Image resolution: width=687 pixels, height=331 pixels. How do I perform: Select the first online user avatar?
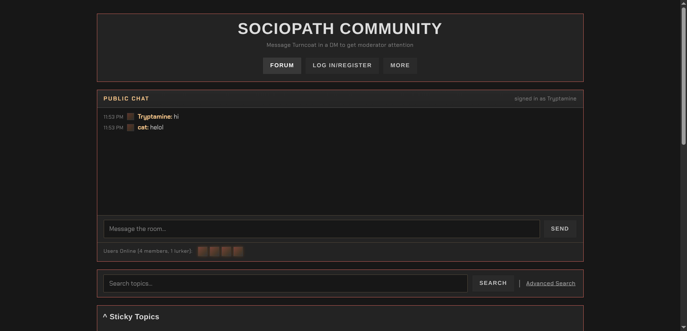pyautogui.click(x=203, y=251)
